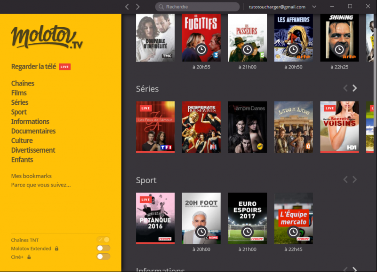Click the lock icon next to Ciné+

[29, 257]
